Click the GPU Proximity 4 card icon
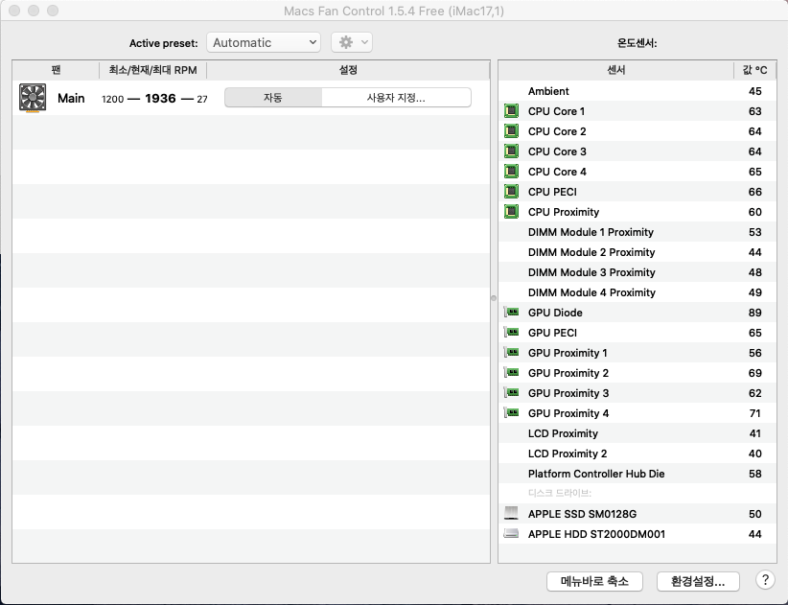The width and height of the screenshot is (788, 605). tap(511, 413)
